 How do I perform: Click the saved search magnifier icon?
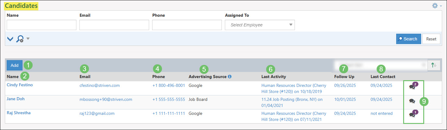(20, 39)
